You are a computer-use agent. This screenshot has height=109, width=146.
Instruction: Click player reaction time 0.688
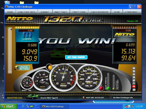32,45
